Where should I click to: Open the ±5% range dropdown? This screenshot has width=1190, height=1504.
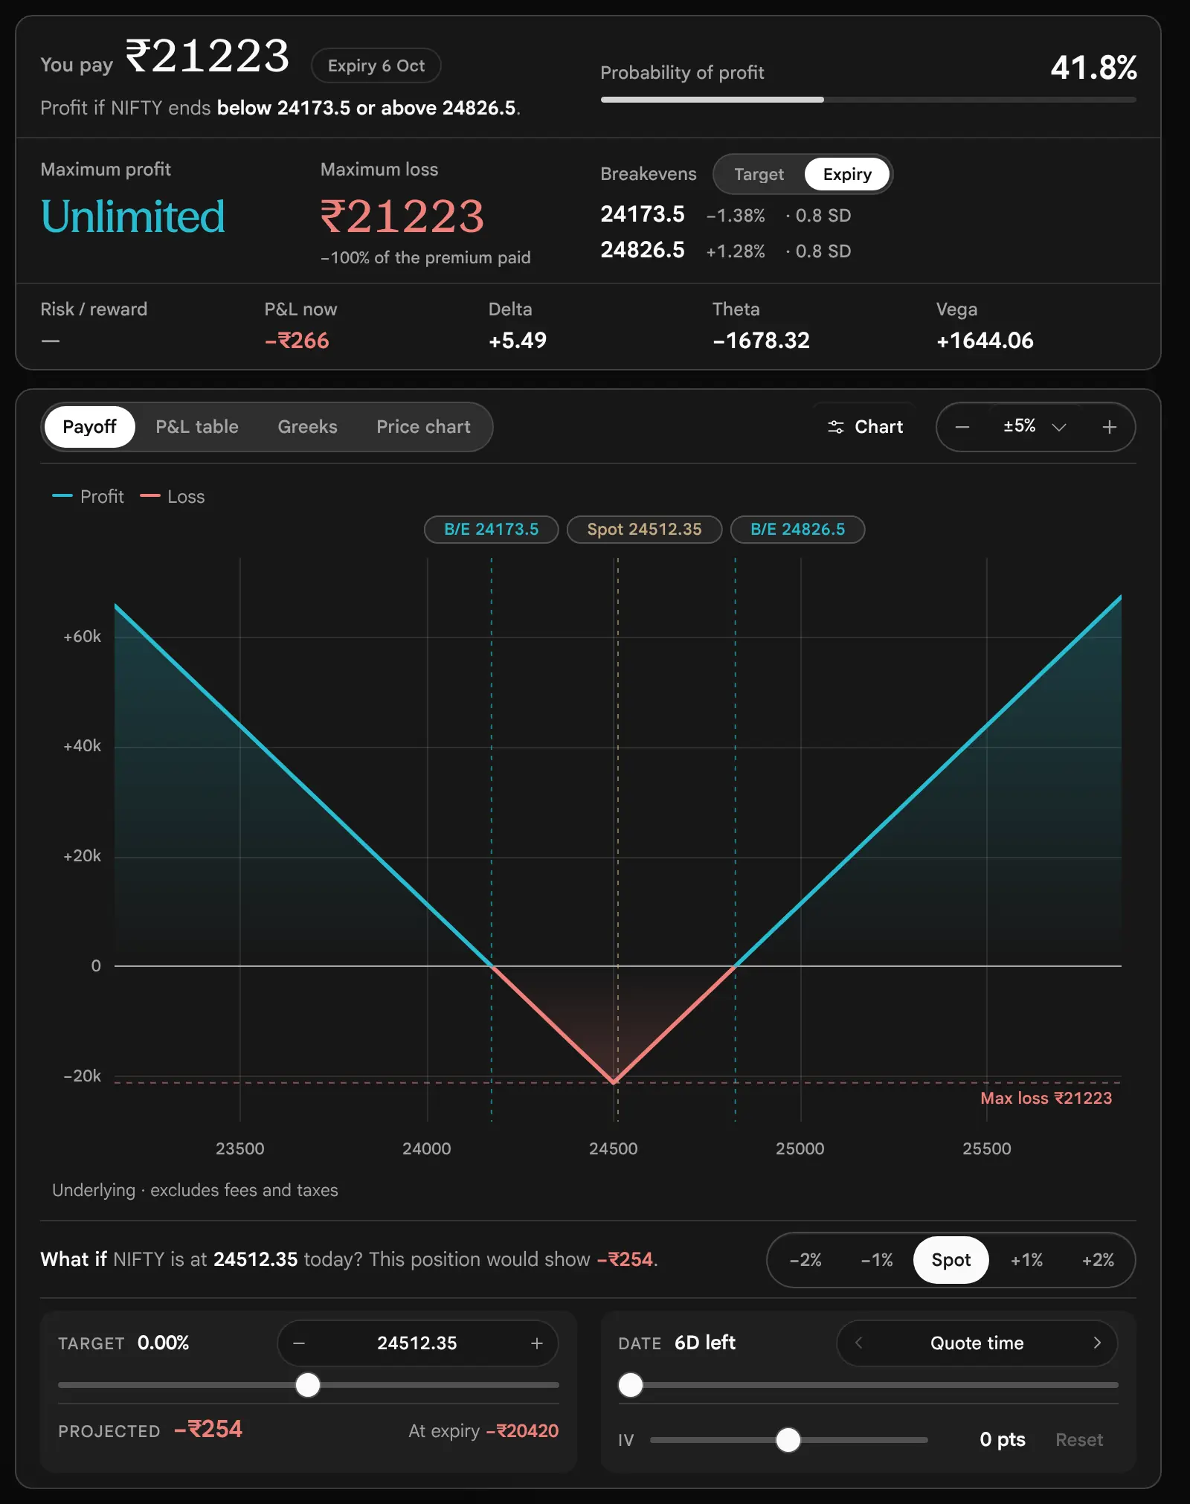[x=1035, y=426]
